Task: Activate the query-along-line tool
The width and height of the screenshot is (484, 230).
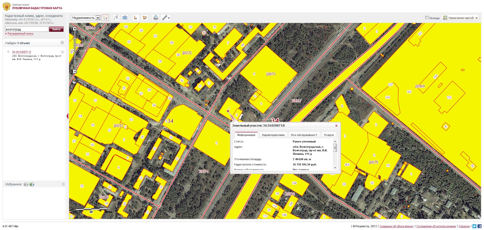Action: [x=116, y=18]
